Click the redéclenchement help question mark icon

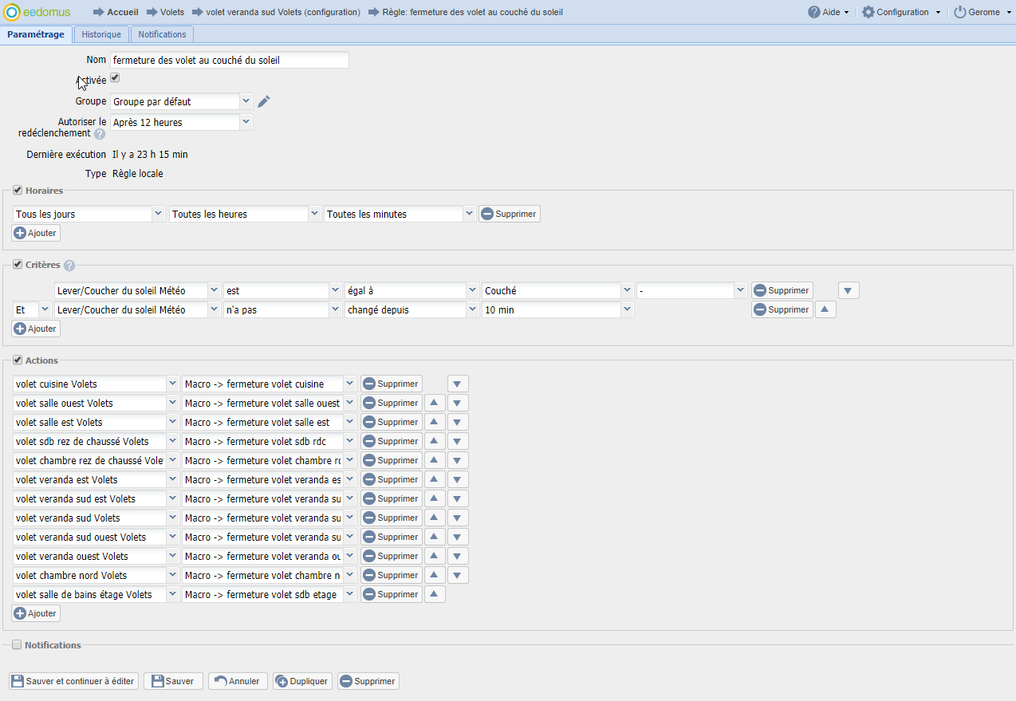pos(100,134)
